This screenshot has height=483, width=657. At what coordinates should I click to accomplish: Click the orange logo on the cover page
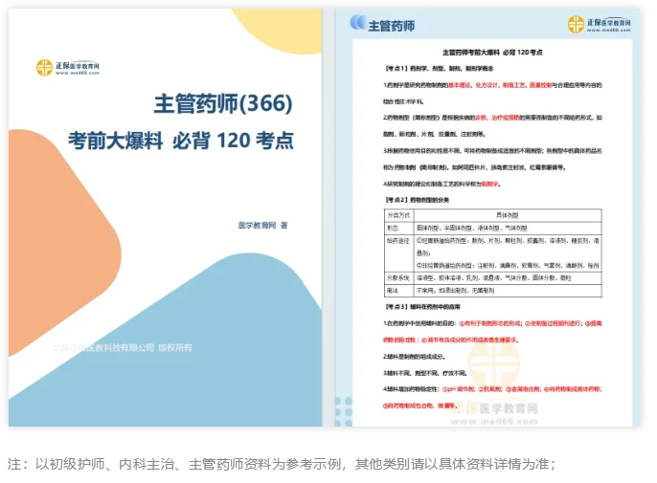point(45,68)
